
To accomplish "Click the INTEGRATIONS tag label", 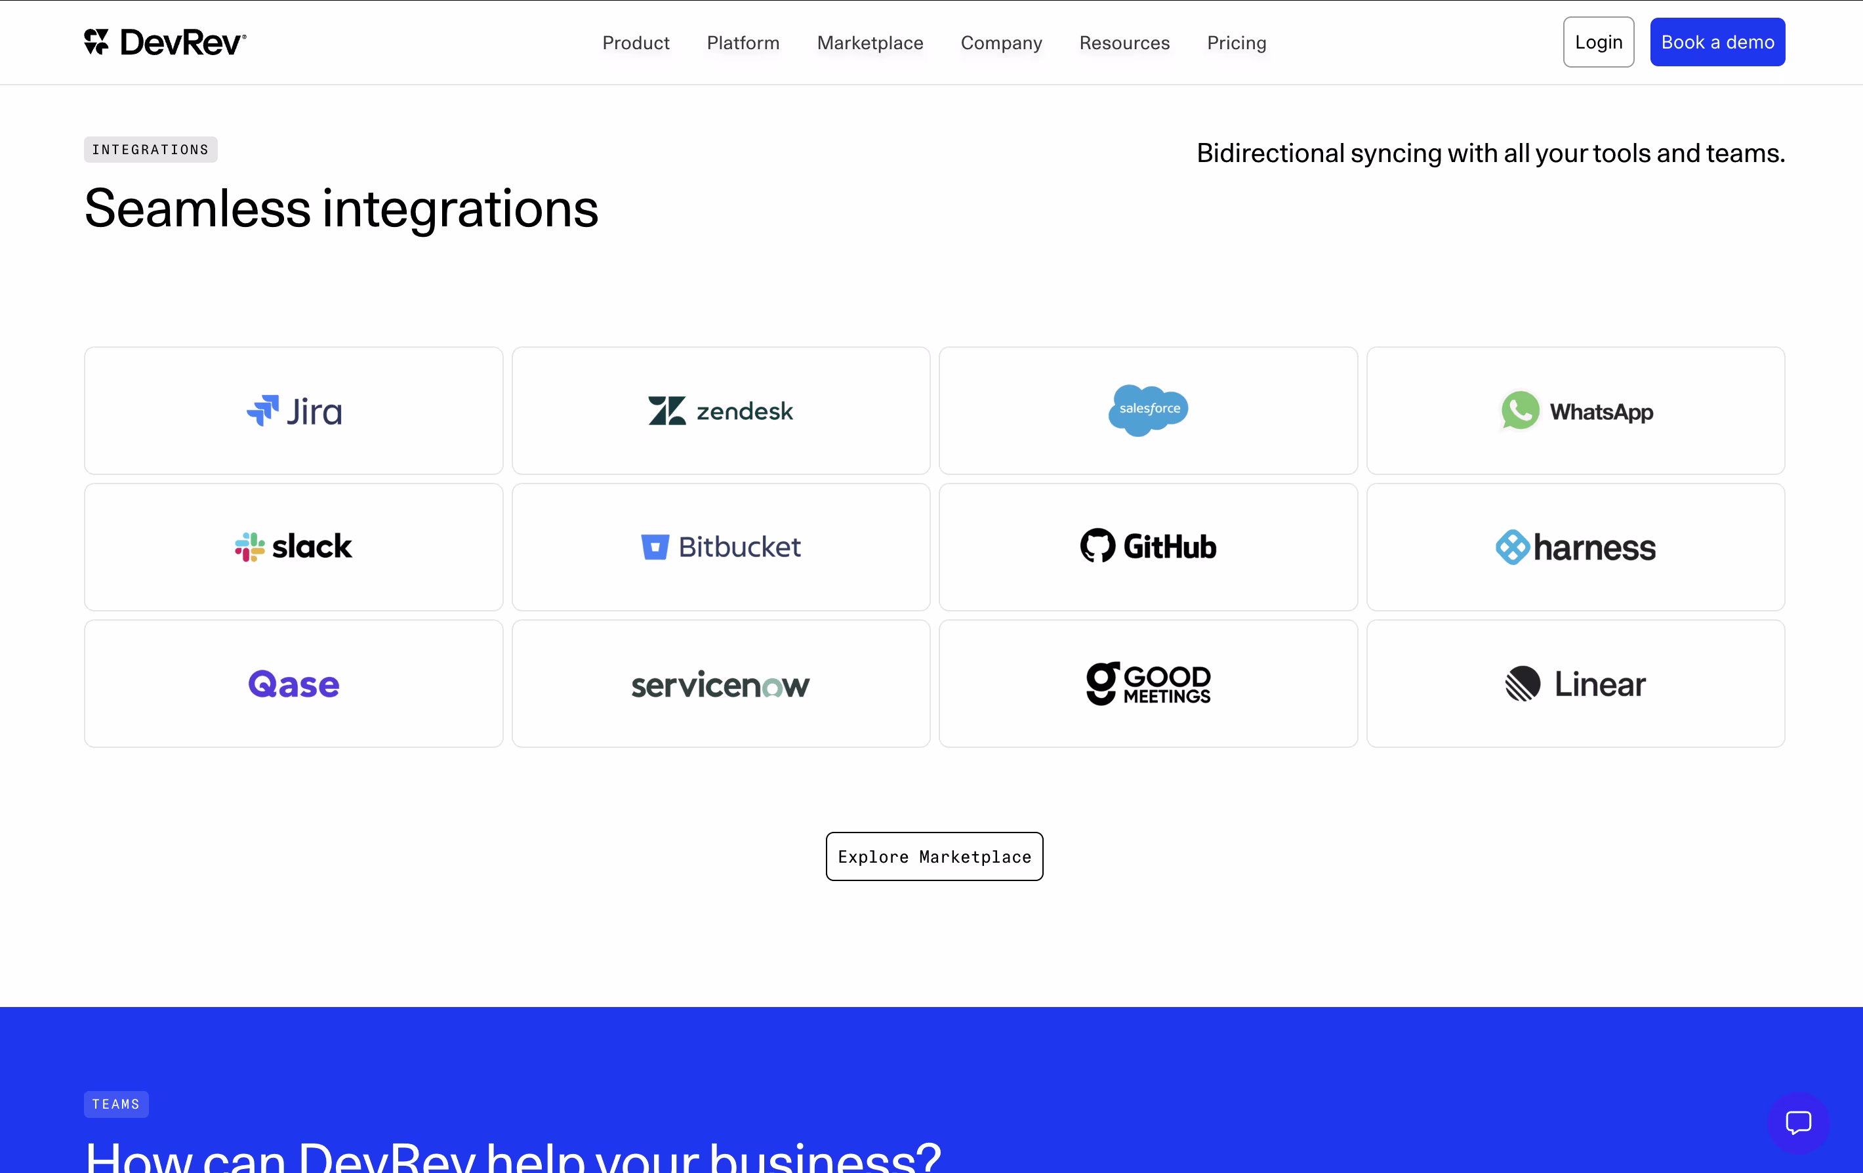I will coord(151,150).
